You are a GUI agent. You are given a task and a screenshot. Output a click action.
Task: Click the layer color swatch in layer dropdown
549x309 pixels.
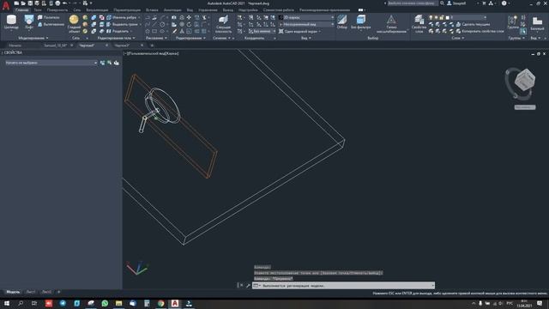click(x=447, y=17)
